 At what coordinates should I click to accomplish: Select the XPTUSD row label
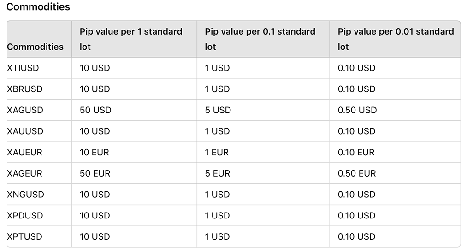[24, 237]
